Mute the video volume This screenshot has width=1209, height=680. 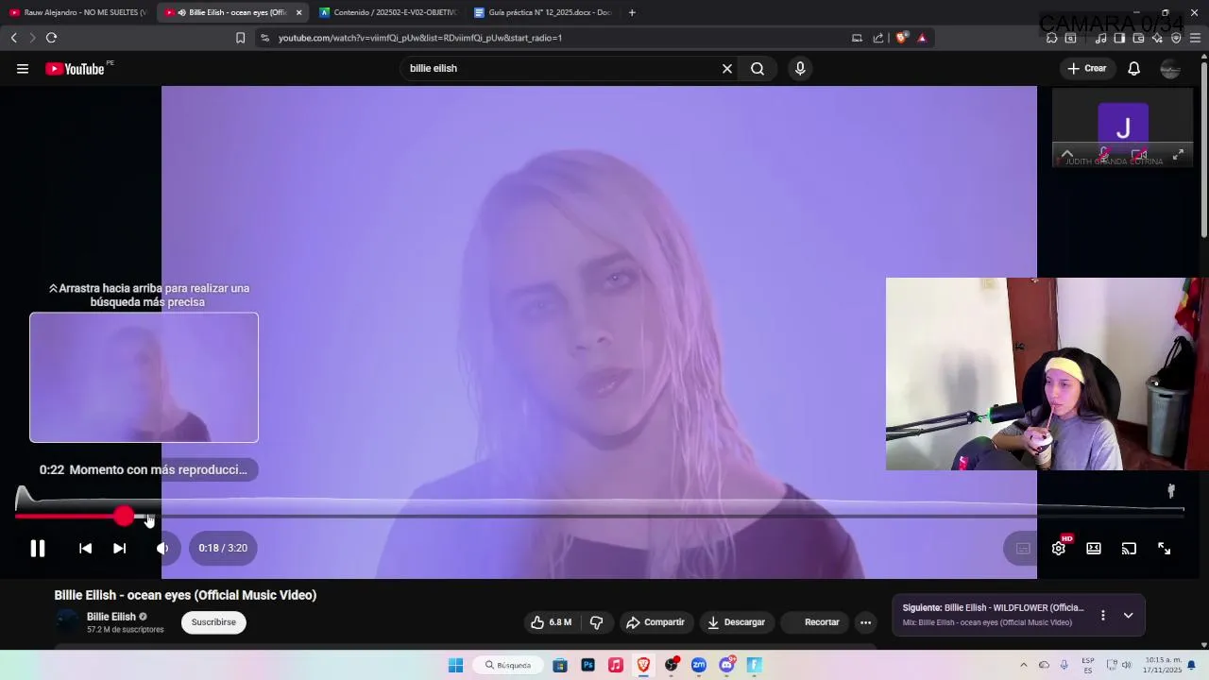[162, 548]
